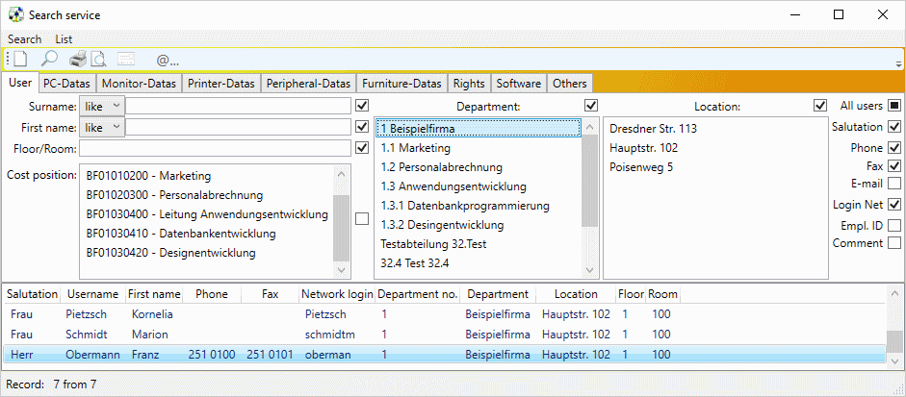
Task: Toggle the Floor/Room field checkbox
Action: click(x=362, y=148)
